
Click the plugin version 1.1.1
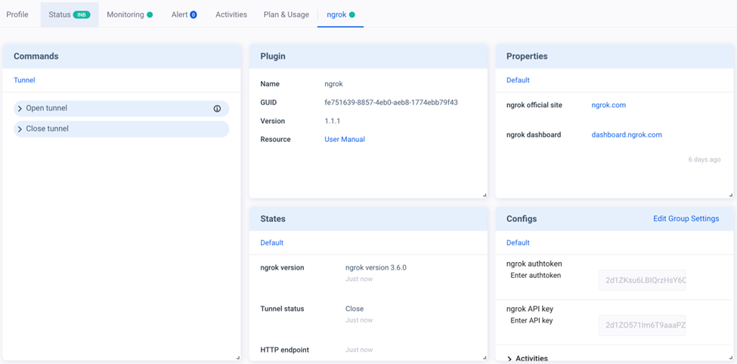[x=333, y=121]
